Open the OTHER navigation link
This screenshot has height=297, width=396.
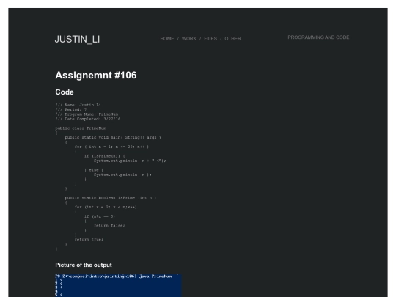[233, 39]
